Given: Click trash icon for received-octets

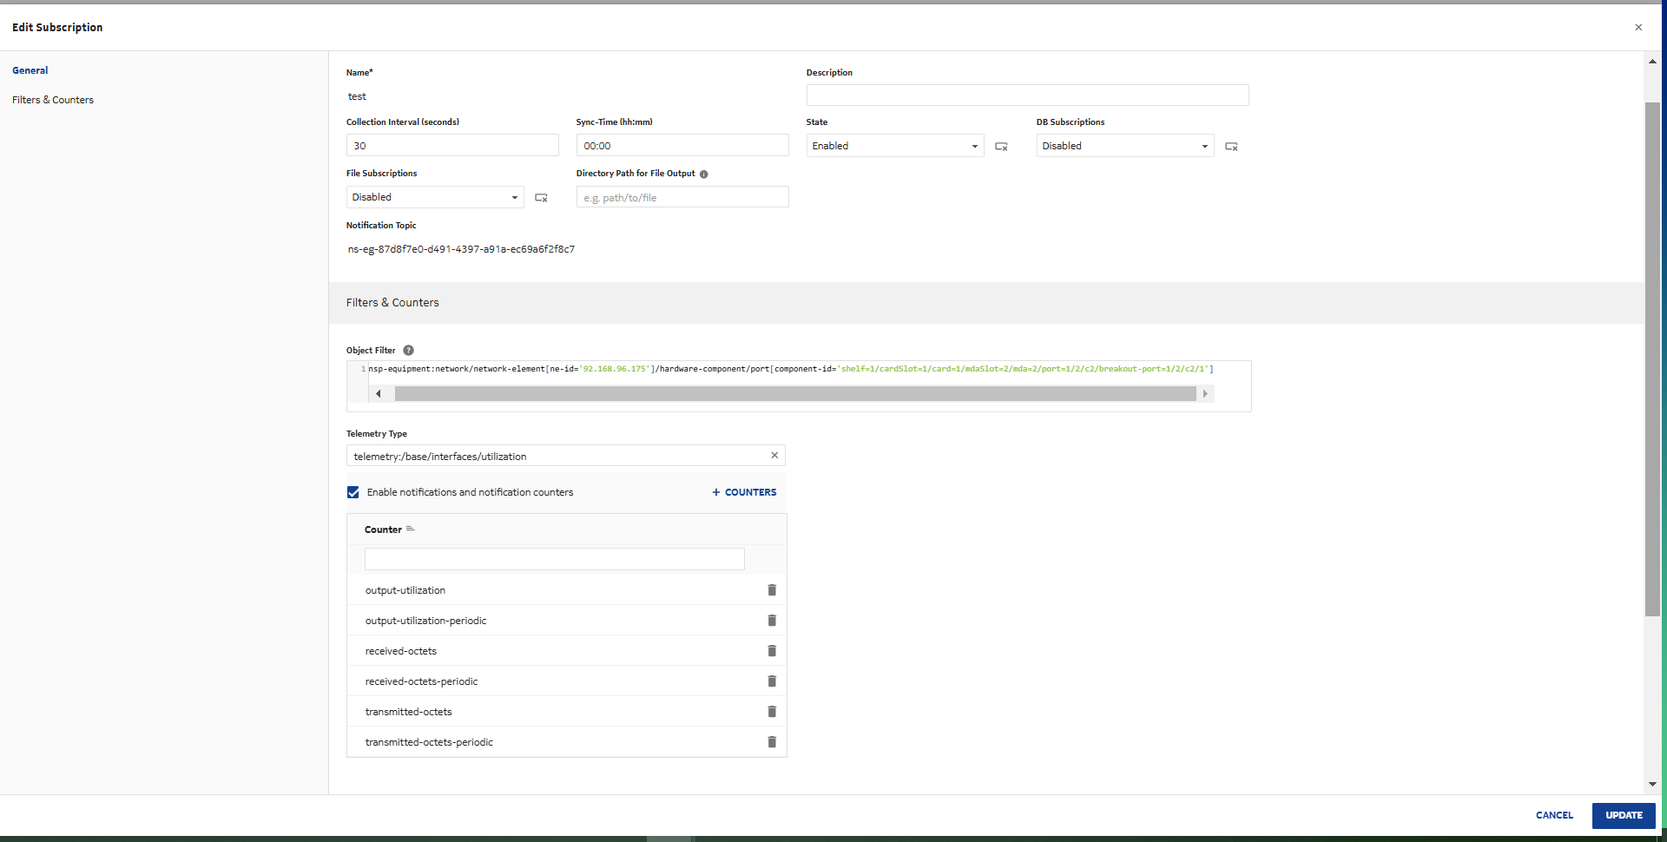Looking at the screenshot, I should pos(771,651).
